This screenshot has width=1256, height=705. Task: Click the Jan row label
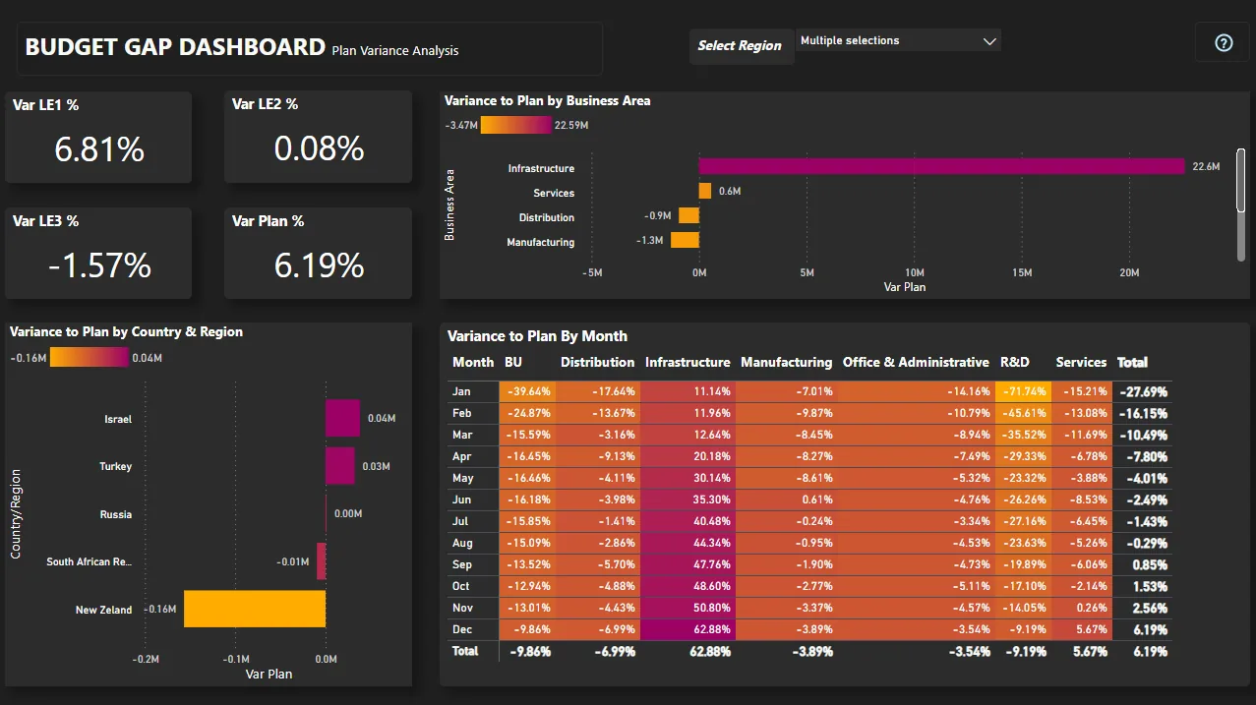point(461,391)
